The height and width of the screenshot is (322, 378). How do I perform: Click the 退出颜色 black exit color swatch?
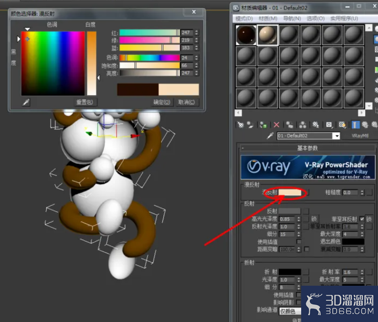click(353, 241)
